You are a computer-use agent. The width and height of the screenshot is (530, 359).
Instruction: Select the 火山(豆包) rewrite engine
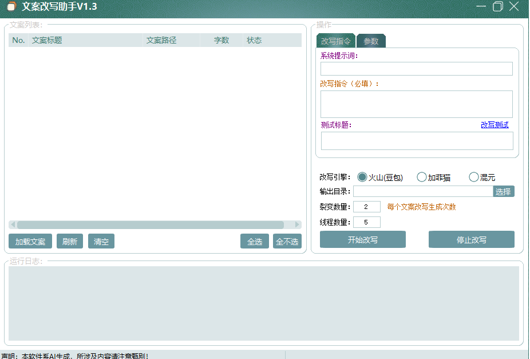pyautogui.click(x=363, y=177)
